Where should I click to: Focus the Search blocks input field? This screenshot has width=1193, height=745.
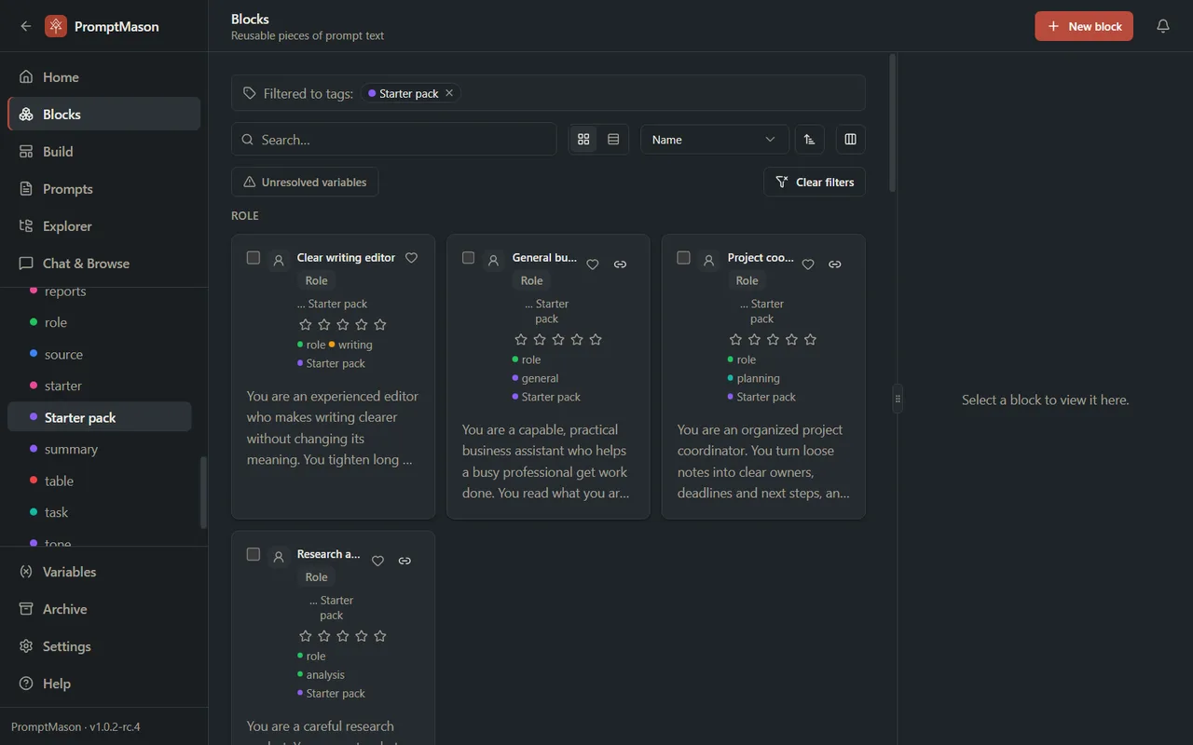click(393, 140)
